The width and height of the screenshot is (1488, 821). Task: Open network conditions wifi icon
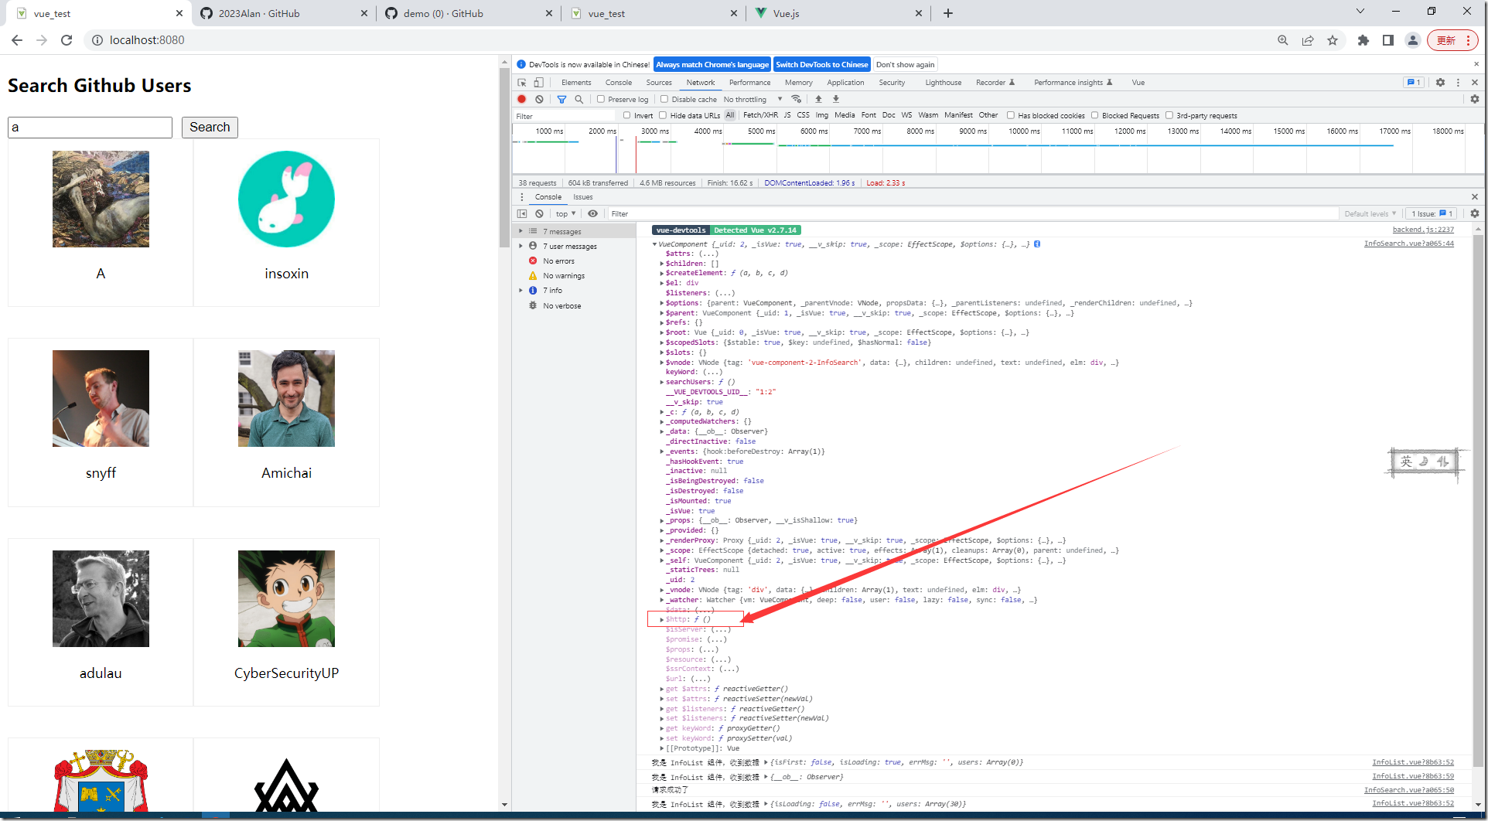pos(797,99)
